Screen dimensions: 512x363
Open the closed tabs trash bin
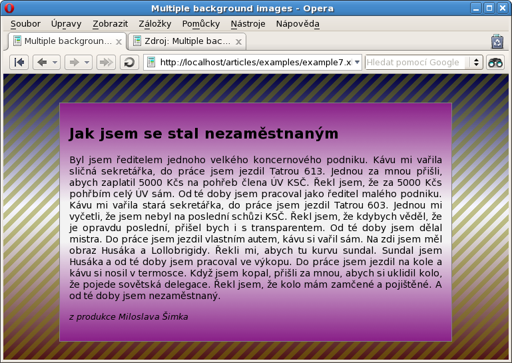(x=497, y=41)
